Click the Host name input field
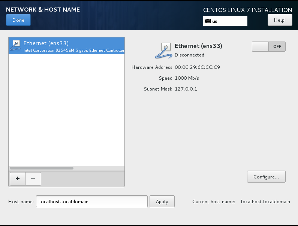298x226 pixels. pos(92,201)
